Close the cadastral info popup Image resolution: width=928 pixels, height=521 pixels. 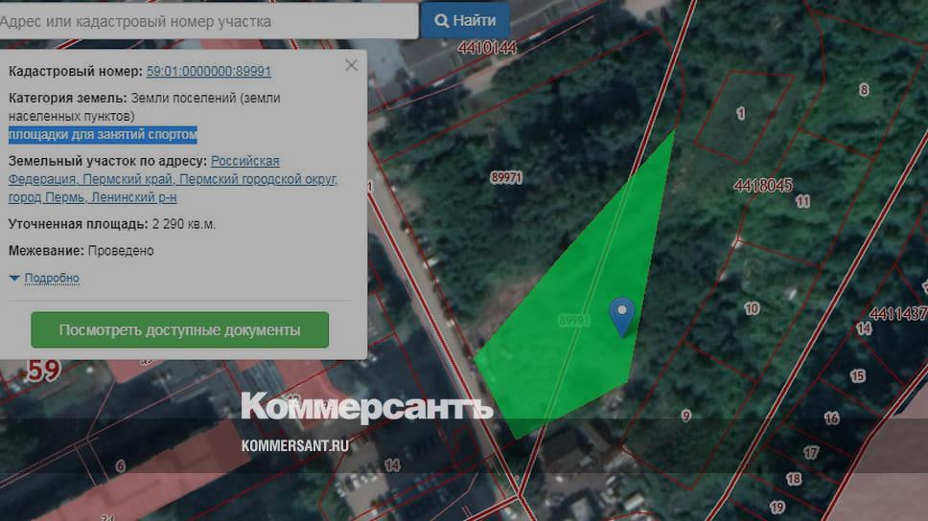coord(351,65)
